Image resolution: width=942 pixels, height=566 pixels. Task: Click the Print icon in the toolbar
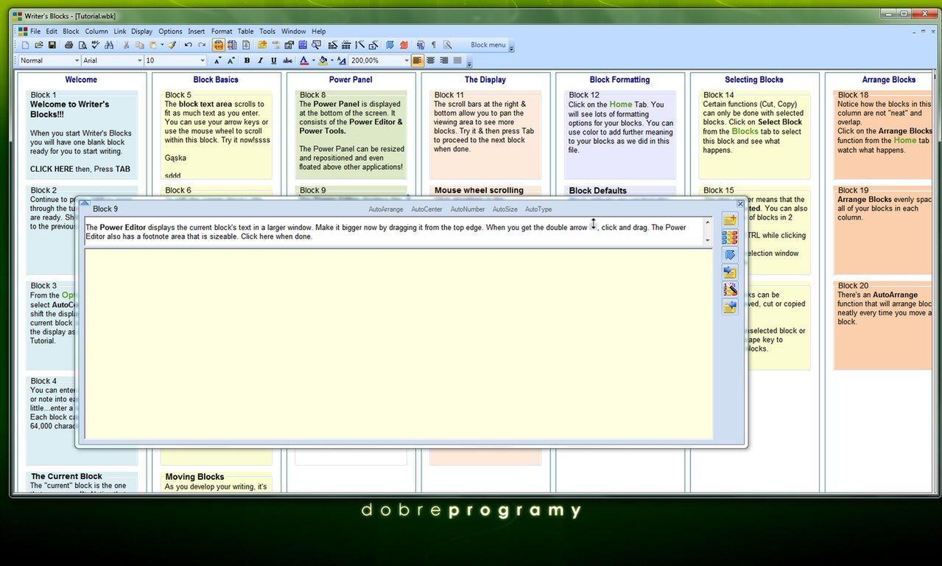tap(68, 45)
